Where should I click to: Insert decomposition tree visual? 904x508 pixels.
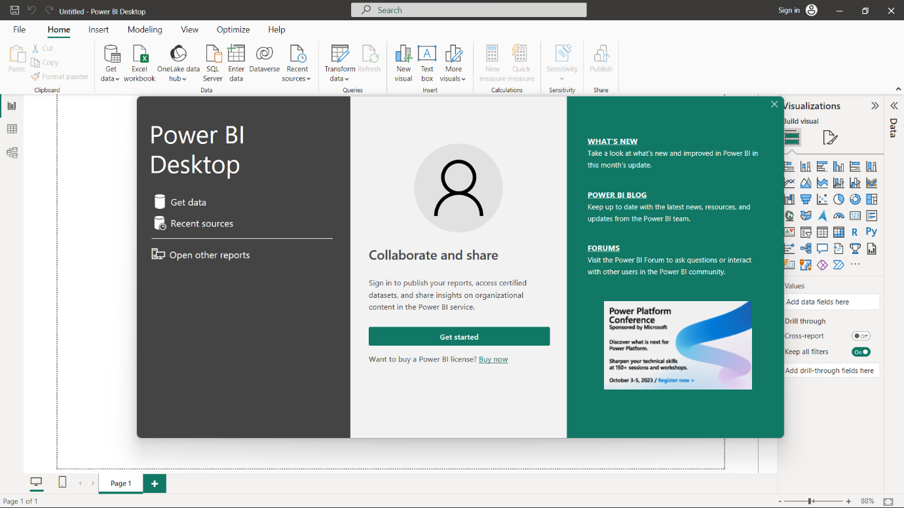pyautogui.click(x=806, y=248)
